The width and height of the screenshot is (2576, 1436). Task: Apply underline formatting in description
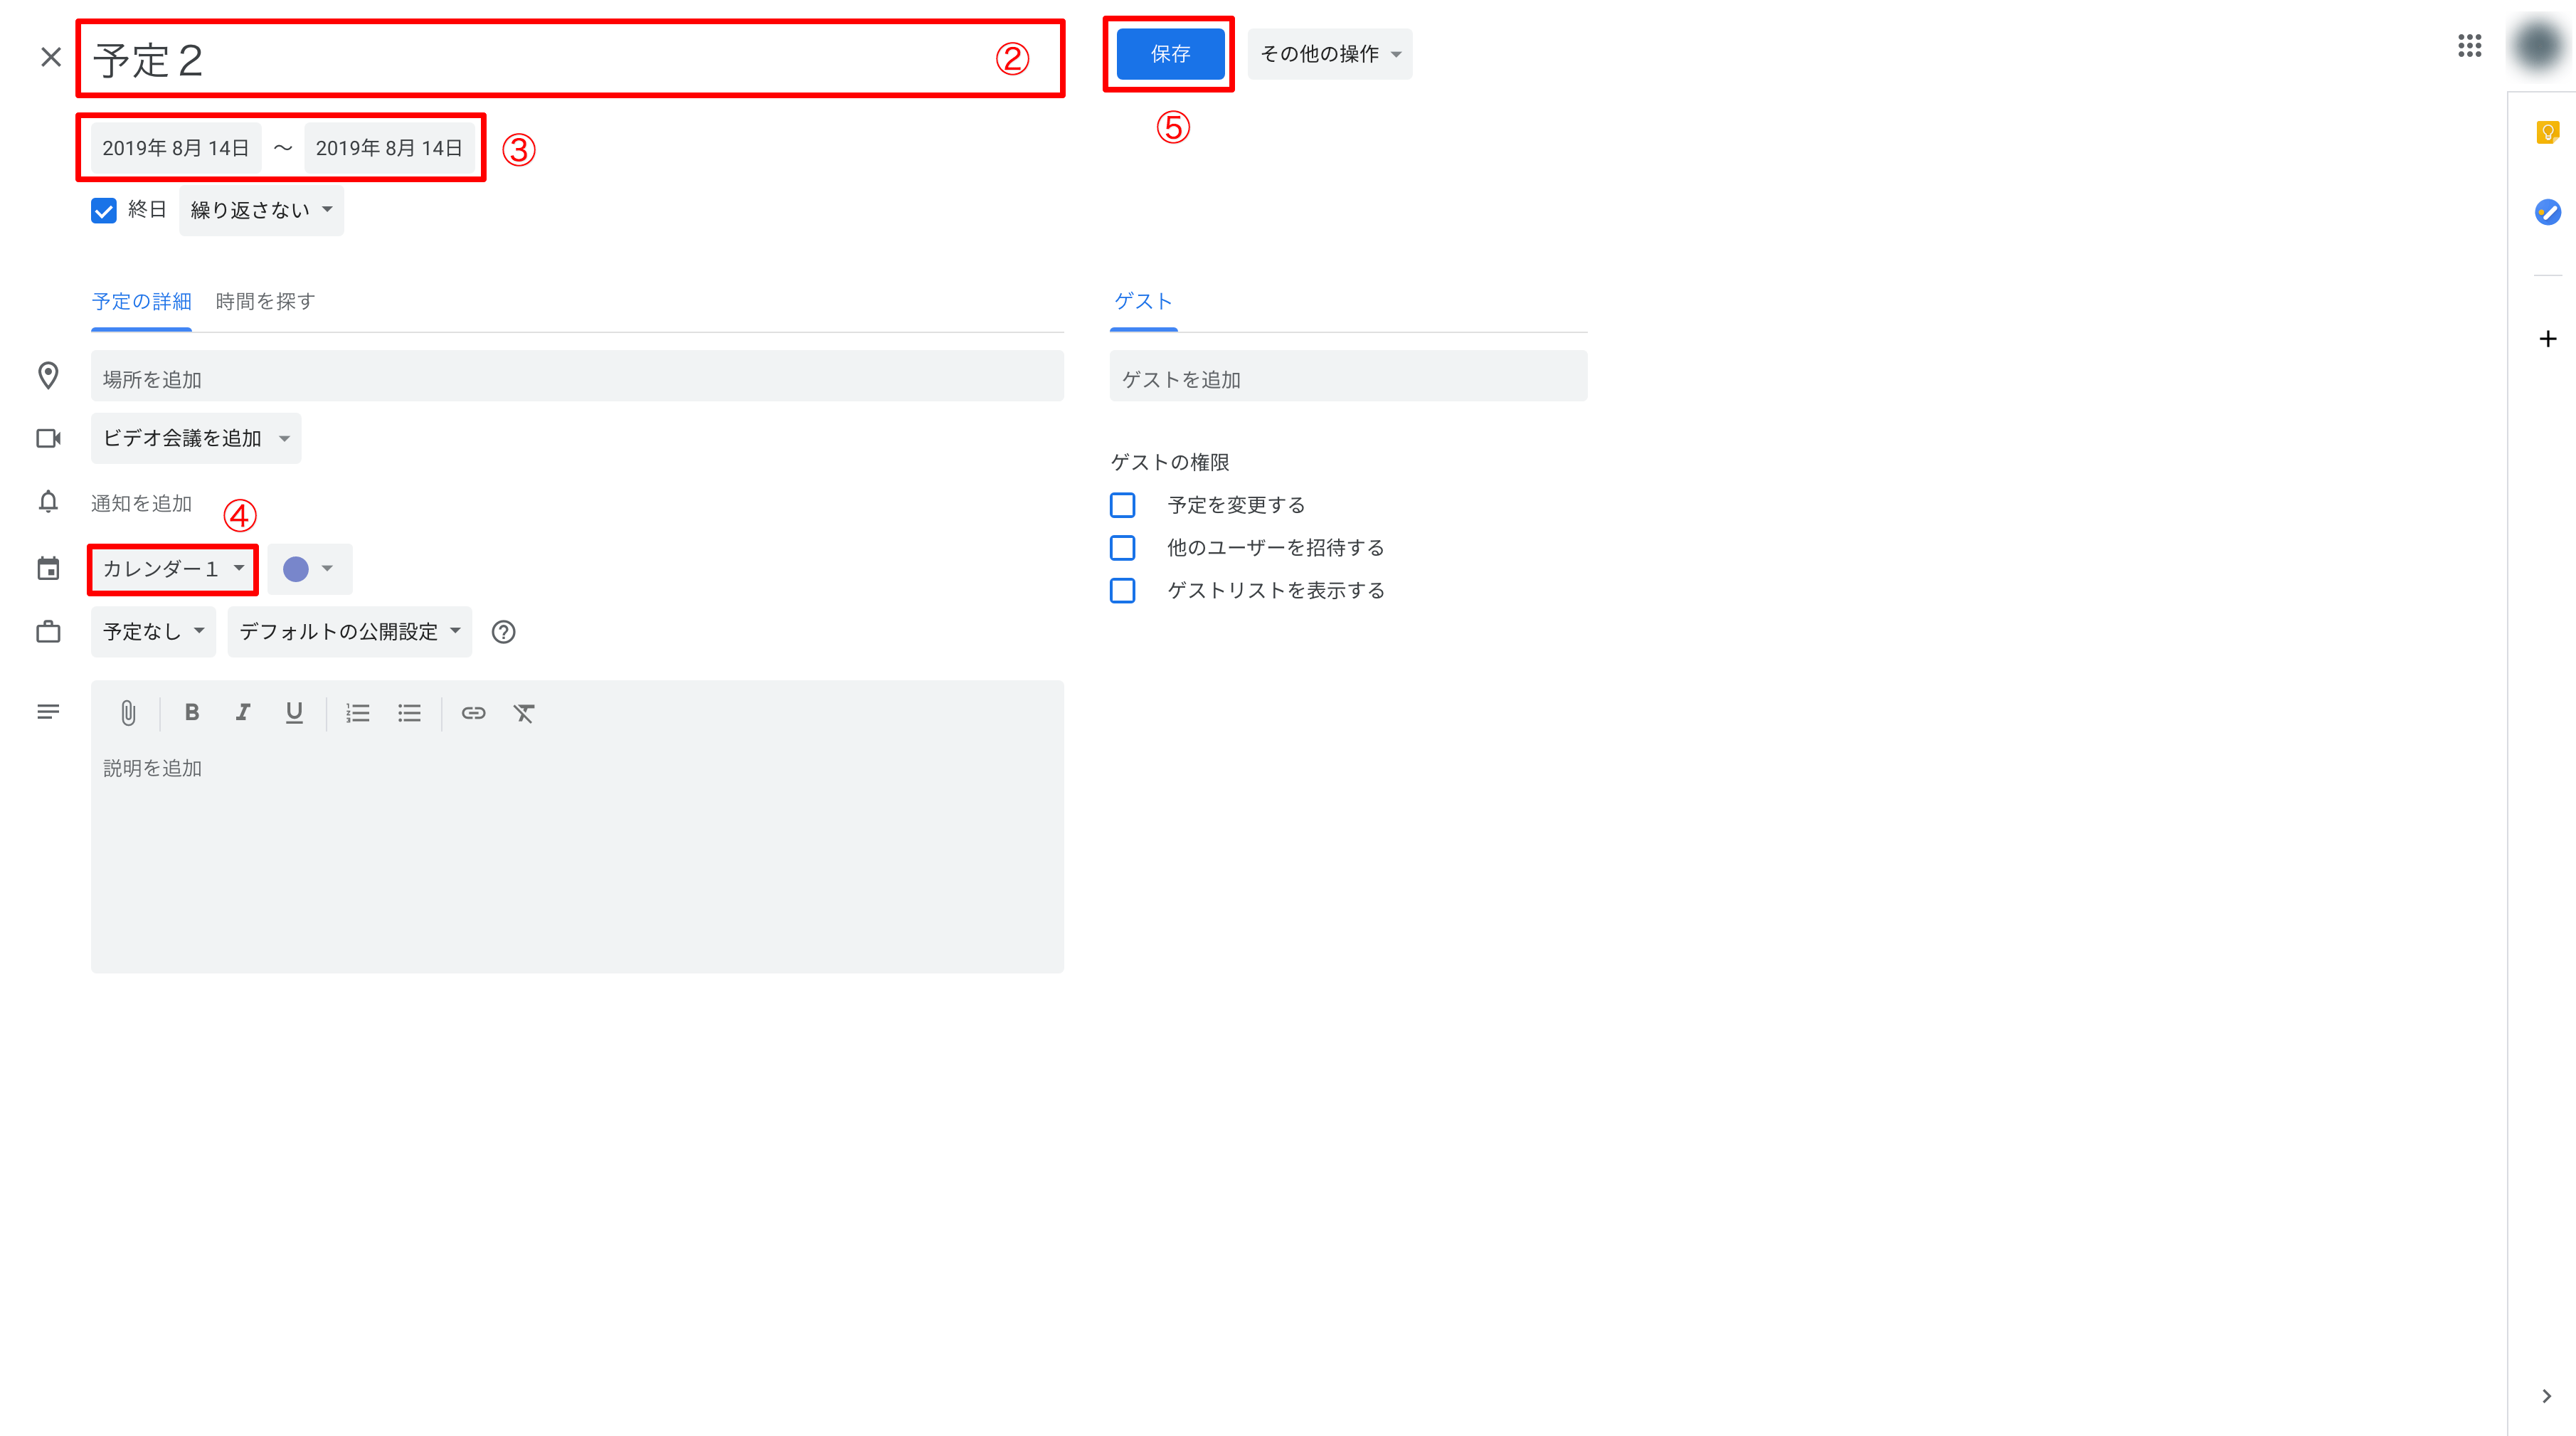pyautogui.click(x=294, y=712)
